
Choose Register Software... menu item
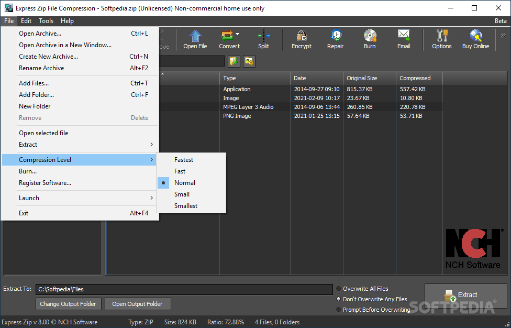[80, 183]
